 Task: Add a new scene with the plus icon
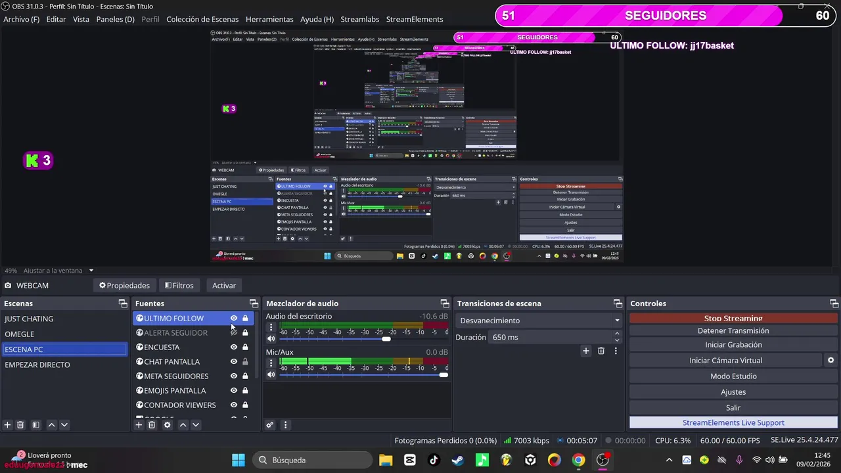[x=8, y=425]
